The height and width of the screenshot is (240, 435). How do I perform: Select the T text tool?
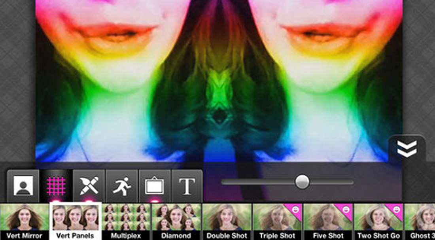coord(187,186)
